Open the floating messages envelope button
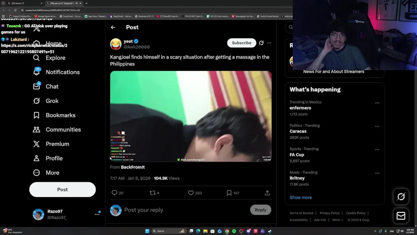Screen dimensions: 417x235 pyautogui.click(x=401, y=216)
